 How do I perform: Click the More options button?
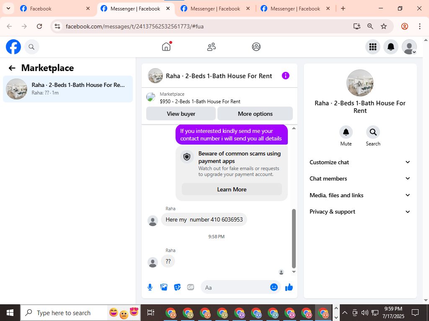click(x=255, y=114)
